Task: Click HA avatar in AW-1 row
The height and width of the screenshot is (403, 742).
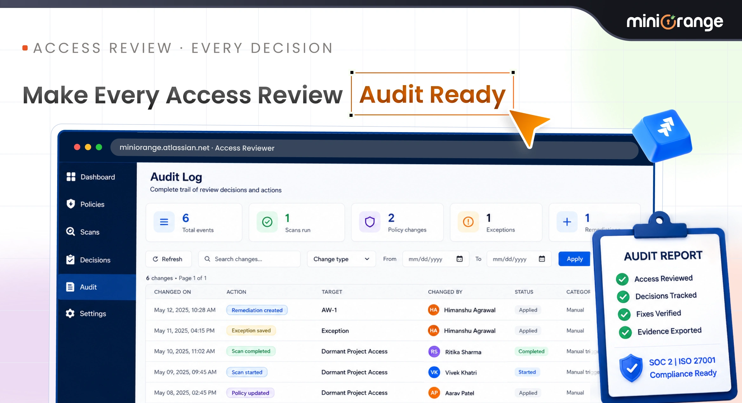Action: pos(434,310)
